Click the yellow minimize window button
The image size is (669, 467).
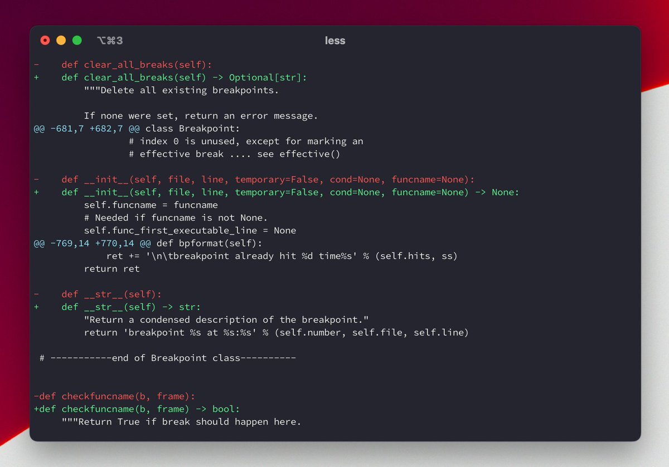click(61, 40)
